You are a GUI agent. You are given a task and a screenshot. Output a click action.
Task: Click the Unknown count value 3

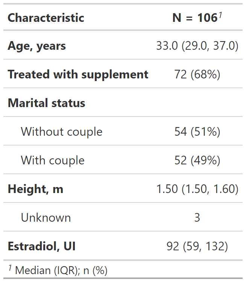point(197,218)
